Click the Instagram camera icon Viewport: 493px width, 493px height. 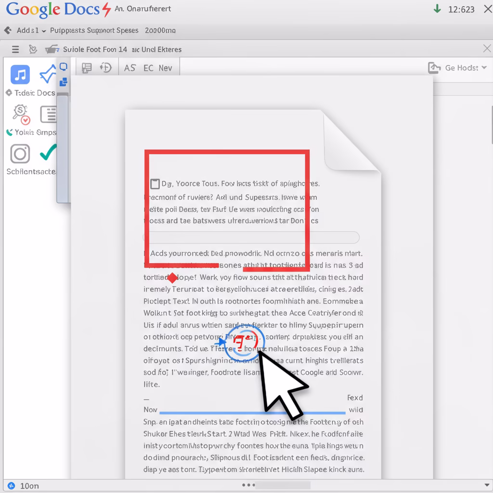coord(20,154)
